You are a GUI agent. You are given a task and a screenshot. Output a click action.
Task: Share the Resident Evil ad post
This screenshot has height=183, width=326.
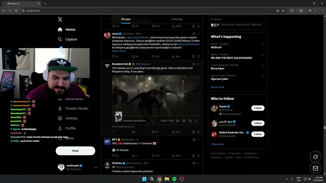pos(198,132)
